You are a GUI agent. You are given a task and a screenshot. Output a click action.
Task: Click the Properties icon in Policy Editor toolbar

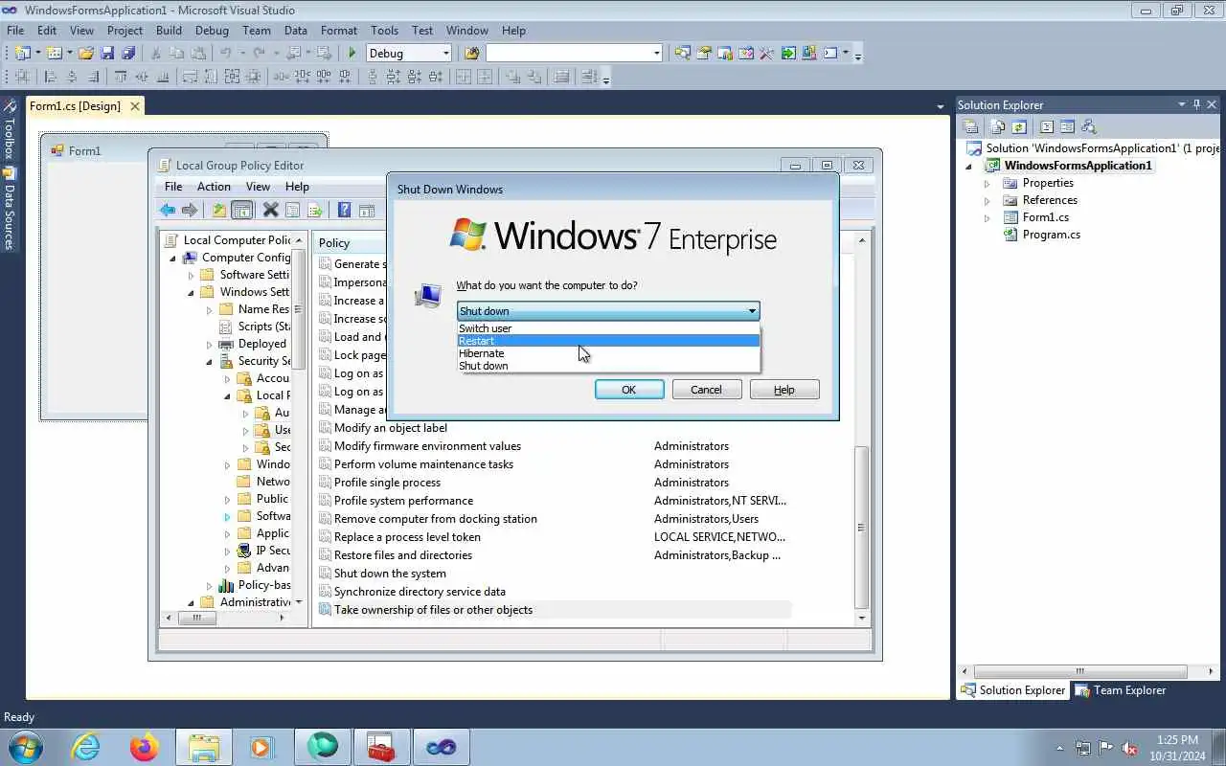point(293,210)
